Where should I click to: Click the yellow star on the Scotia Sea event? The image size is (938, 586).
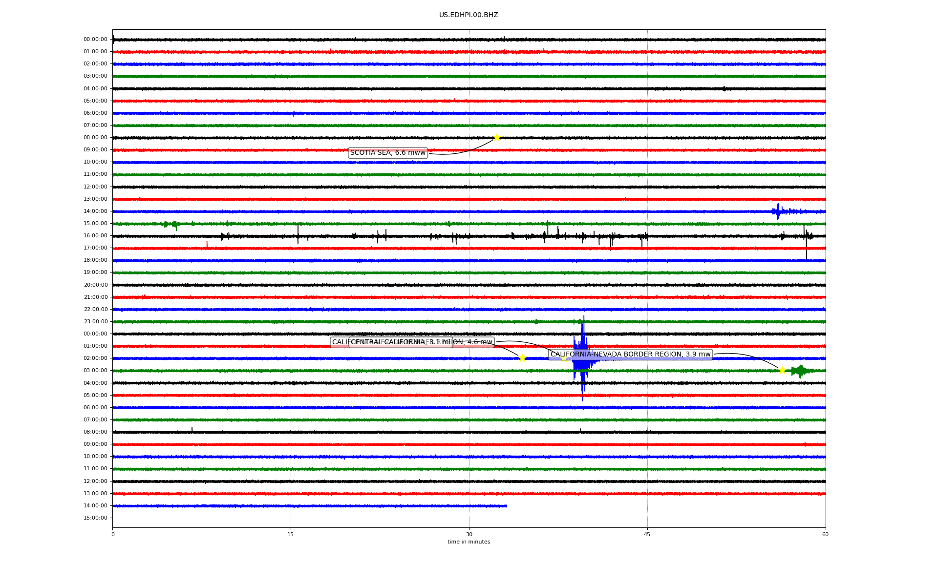497,137
